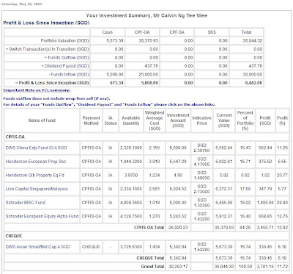Click the Current Value column header
293x274 pixels.
click(224, 120)
